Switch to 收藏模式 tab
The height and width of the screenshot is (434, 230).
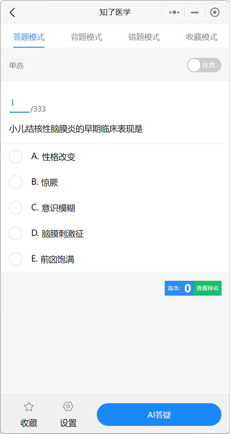click(201, 37)
